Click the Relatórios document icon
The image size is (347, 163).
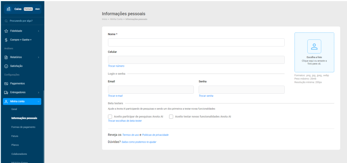(x=6, y=57)
